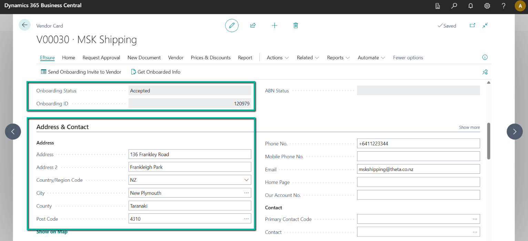Click the Phone No. field
This screenshot has height=241, width=528.
pos(418,143)
